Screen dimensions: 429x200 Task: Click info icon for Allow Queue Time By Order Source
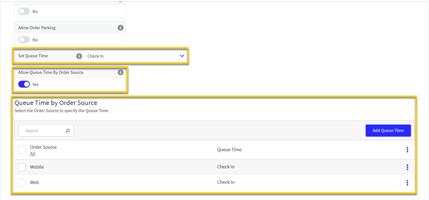[x=120, y=72]
